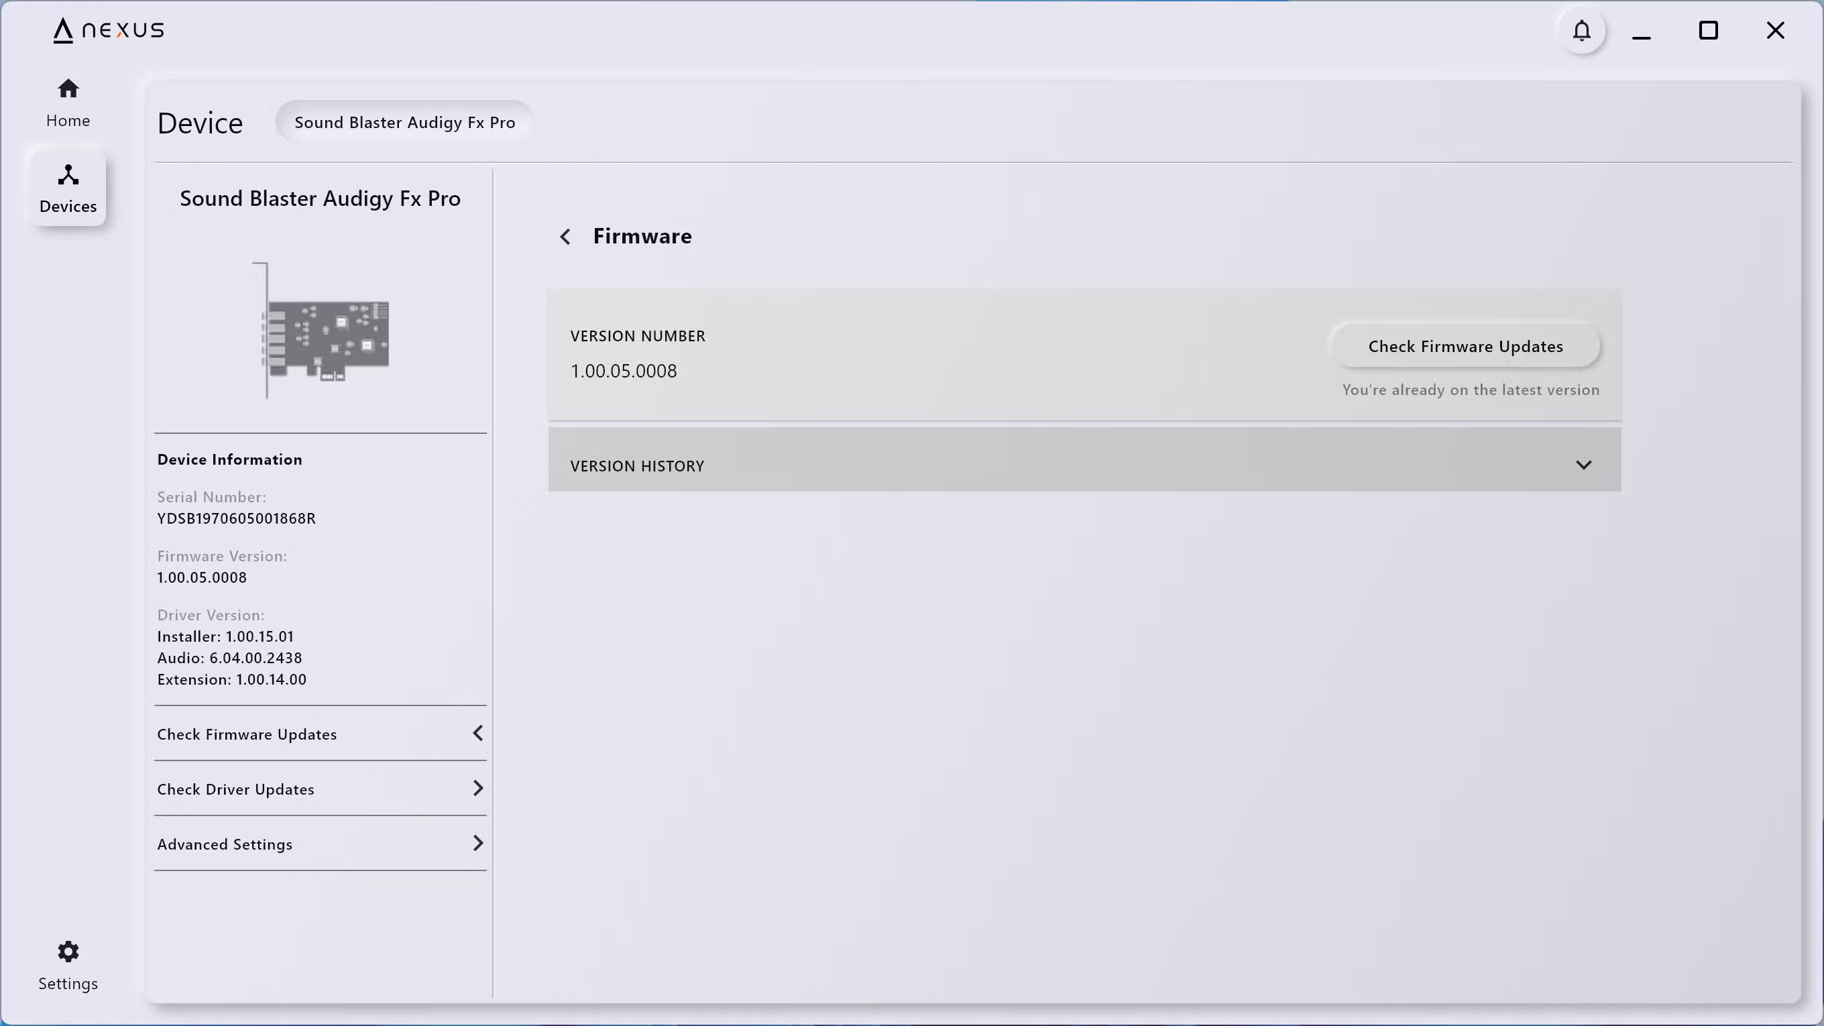Expand the Version History chevron
The height and width of the screenshot is (1026, 1824).
click(x=1583, y=465)
